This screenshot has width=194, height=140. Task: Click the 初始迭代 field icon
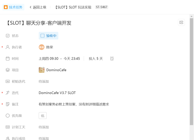pos(8,82)
